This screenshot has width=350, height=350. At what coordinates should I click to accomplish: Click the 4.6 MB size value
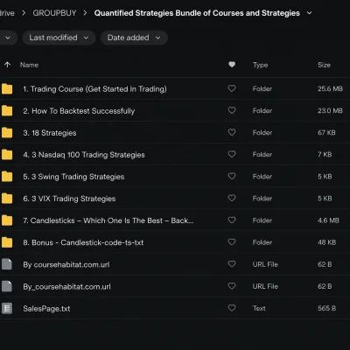point(328,220)
